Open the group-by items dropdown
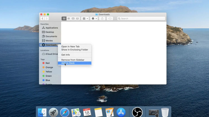 coord(85,19)
